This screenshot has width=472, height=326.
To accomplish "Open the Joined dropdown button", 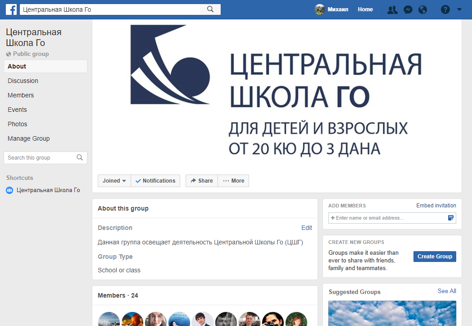I will pos(114,181).
